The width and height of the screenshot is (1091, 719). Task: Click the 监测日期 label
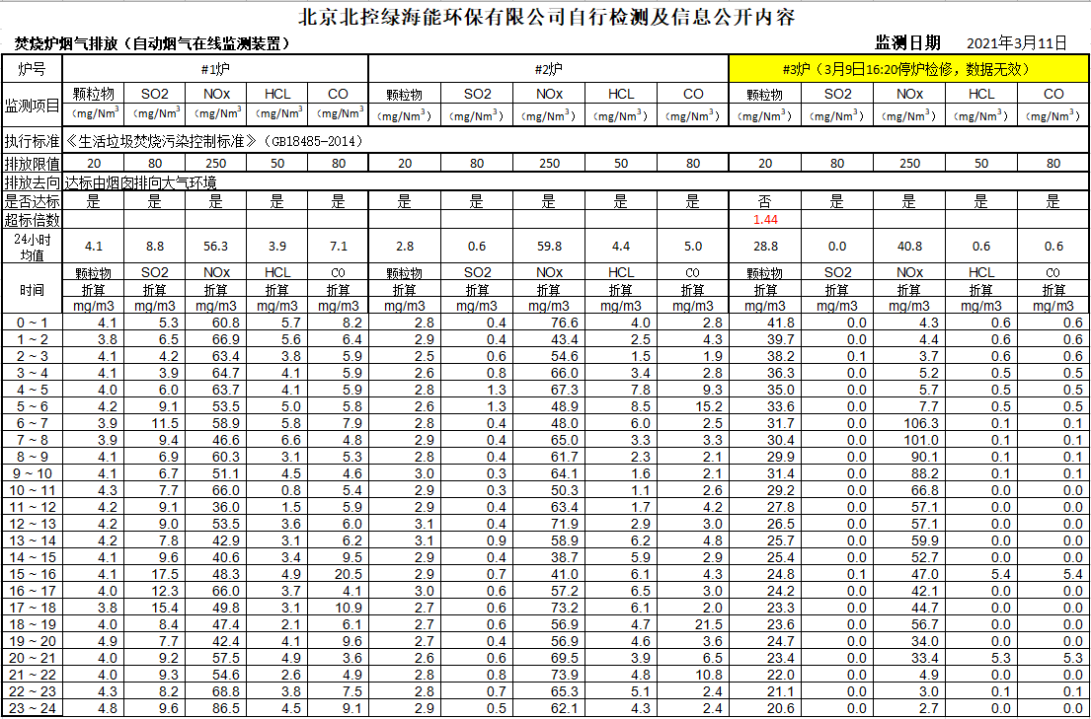pyautogui.click(x=907, y=43)
